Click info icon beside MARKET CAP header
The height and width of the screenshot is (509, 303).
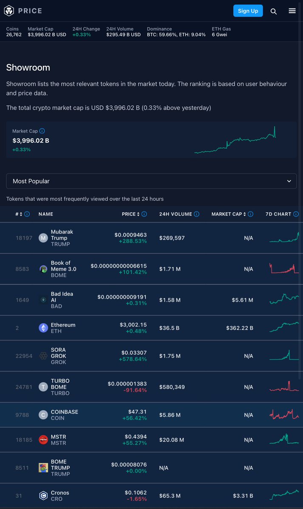point(250,214)
